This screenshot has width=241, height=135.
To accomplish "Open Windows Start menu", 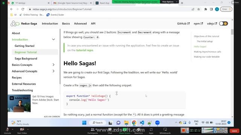I will point(84,123).
